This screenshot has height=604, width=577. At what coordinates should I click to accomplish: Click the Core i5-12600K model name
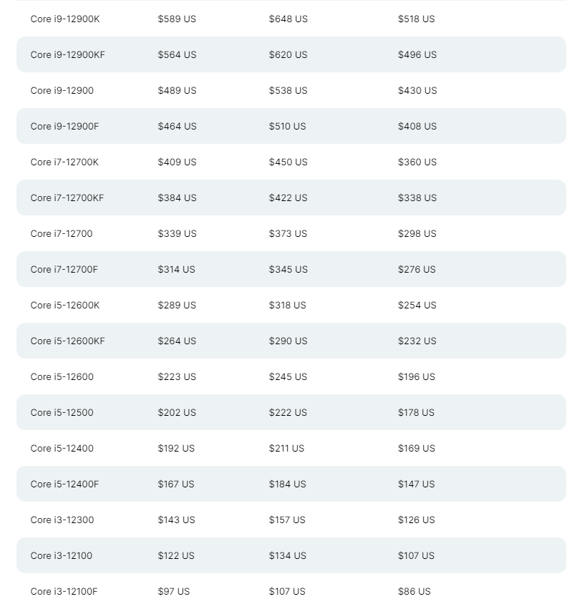pyautogui.click(x=65, y=306)
